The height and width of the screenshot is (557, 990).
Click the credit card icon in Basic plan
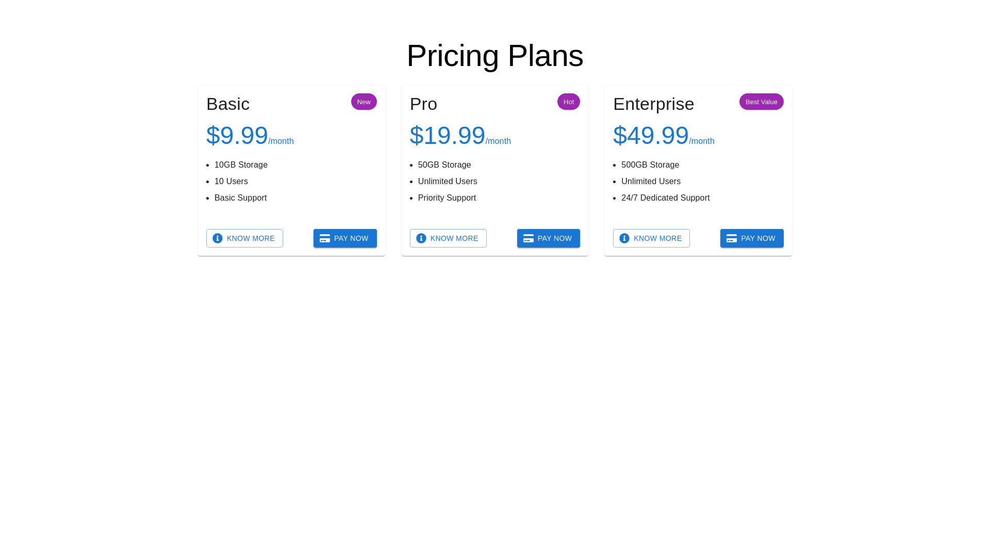[325, 238]
